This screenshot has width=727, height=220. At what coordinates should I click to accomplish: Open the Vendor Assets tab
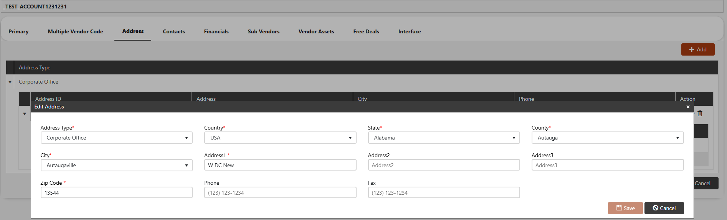pyautogui.click(x=316, y=31)
